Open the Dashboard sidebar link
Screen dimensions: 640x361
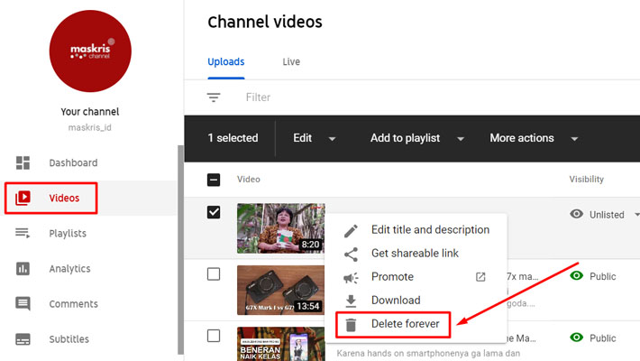(x=74, y=162)
